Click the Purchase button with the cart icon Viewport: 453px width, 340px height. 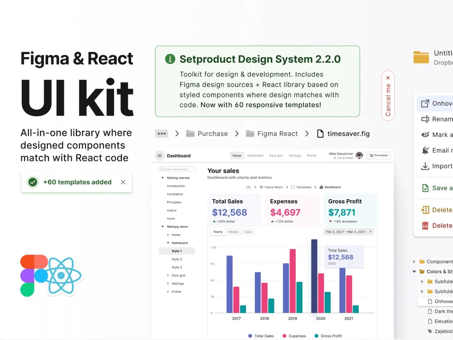tap(379, 155)
